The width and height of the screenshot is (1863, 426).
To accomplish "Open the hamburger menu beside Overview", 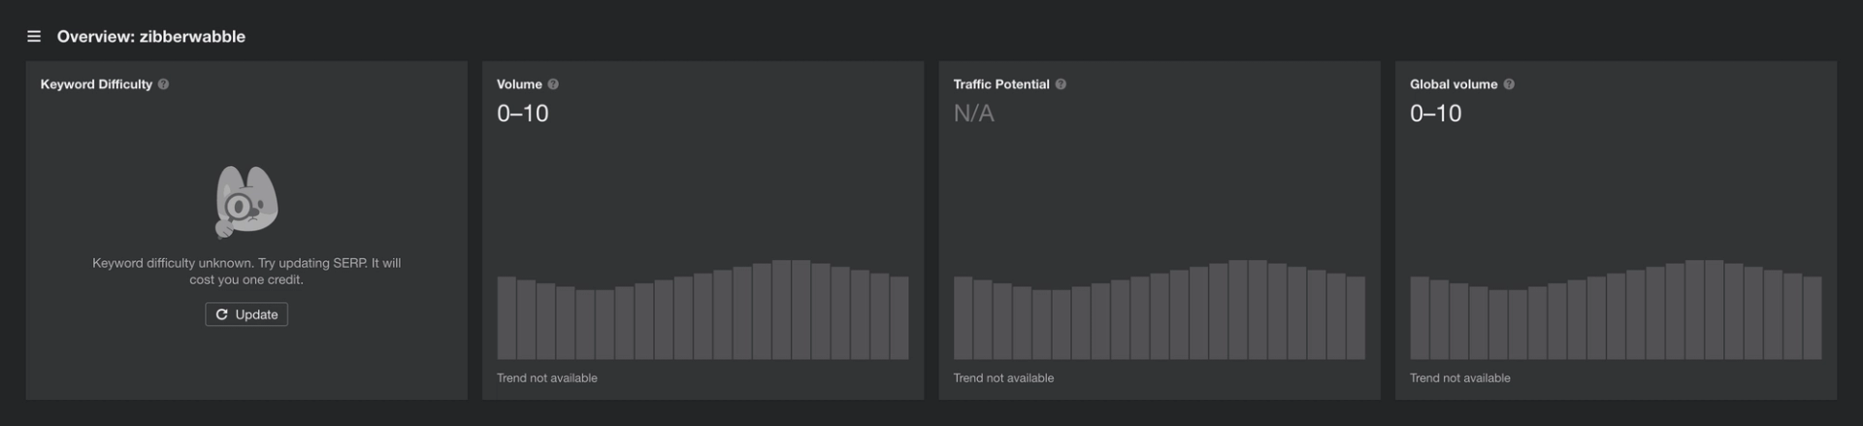I will 34,37.
